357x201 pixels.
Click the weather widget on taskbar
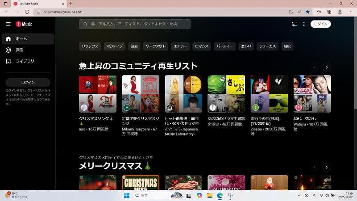[x=16, y=195]
